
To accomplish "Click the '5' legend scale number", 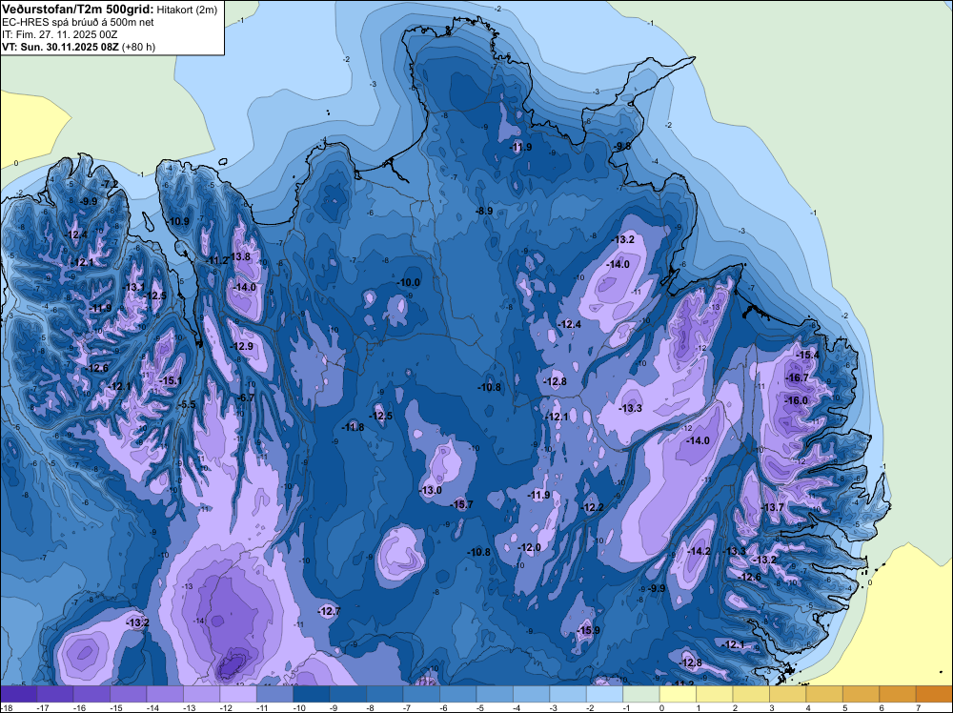I will pyautogui.click(x=845, y=707).
